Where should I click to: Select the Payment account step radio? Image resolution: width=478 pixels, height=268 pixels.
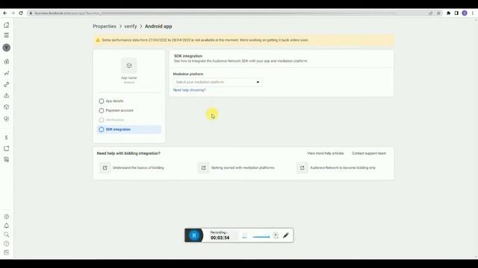102,111
